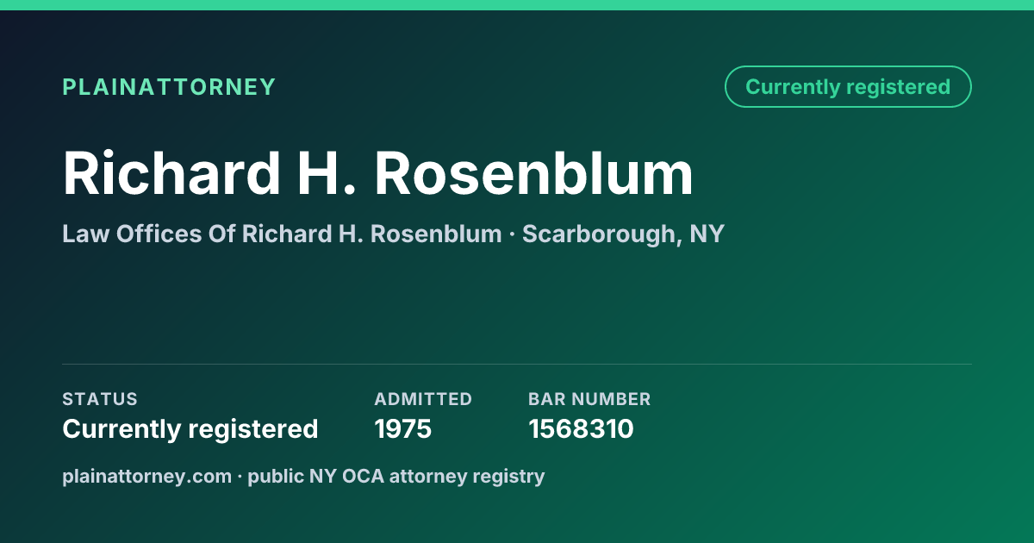This screenshot has width=1034, height=543.
Task: Click the separator dot before Scarborough
Action: [x=512, y=234]
